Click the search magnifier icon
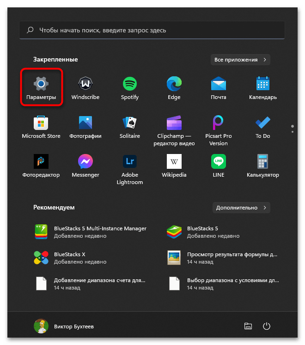Screen dimensions: 305x345 (x=30, y=30)
